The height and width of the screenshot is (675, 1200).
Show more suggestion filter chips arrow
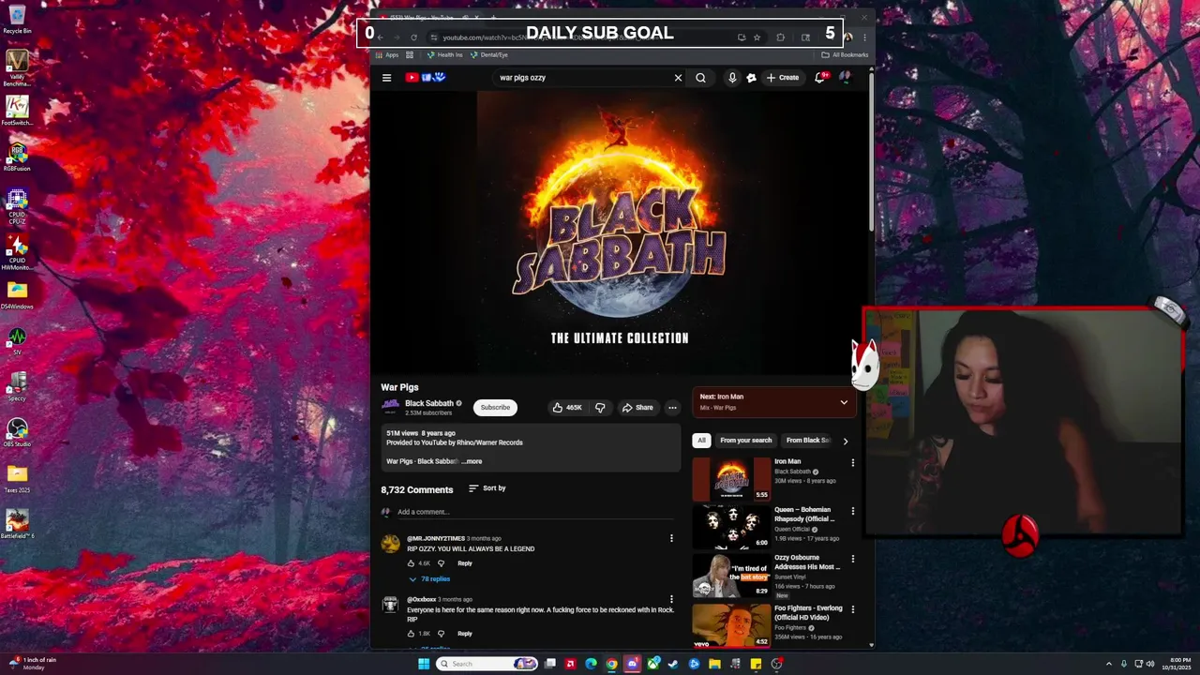tap(845, 441)
